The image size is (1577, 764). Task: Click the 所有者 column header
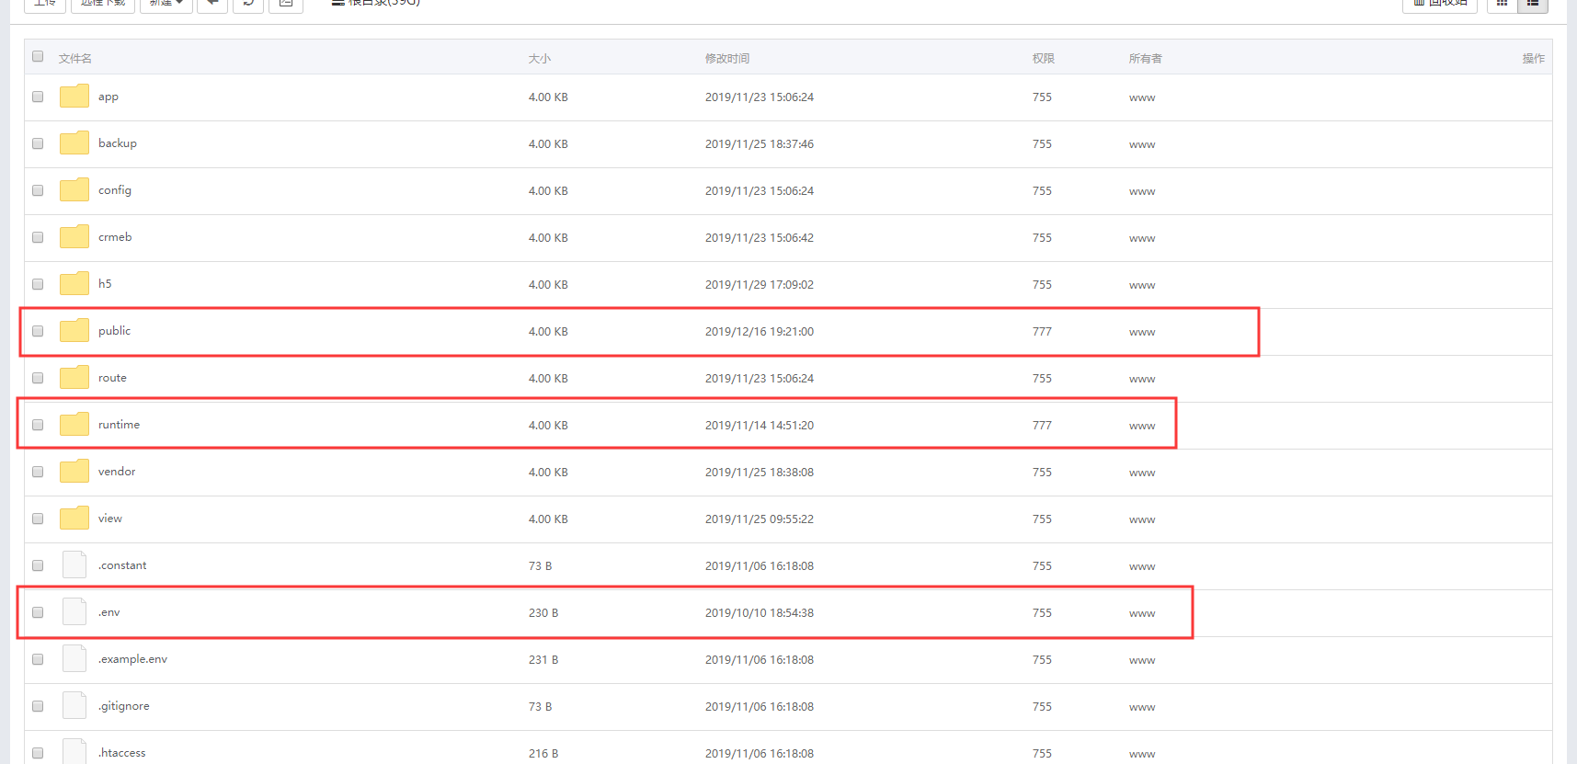click(1146, 58)
